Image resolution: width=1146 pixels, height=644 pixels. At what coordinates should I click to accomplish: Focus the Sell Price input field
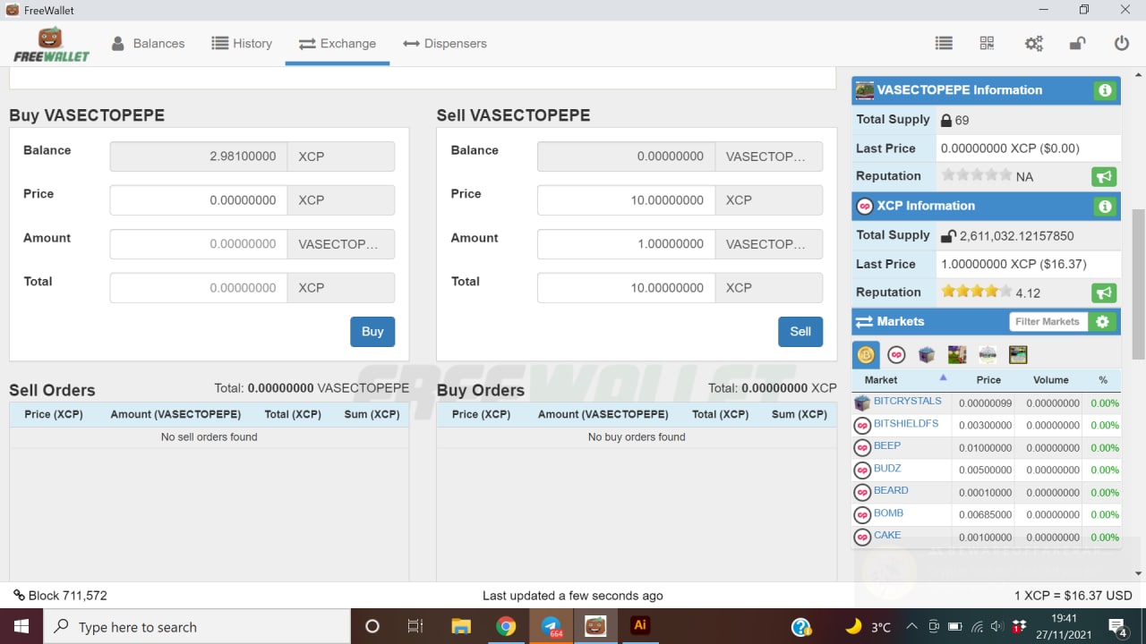tap(626, 200)
